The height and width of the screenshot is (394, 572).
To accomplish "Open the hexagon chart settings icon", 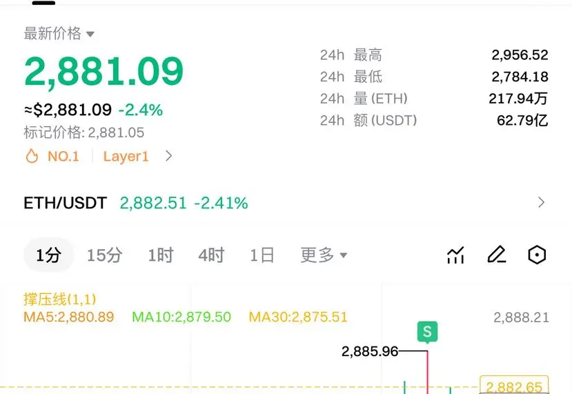I will pos(537,255).
